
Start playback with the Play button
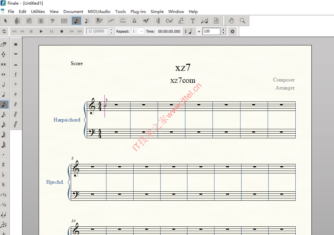pos(41,32)
